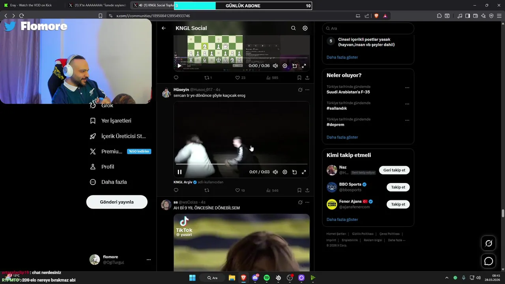Viewport: 505px width, 284px height.
Task: Seek in Hüseyin's video progress bar
Action: coord(241,164)
